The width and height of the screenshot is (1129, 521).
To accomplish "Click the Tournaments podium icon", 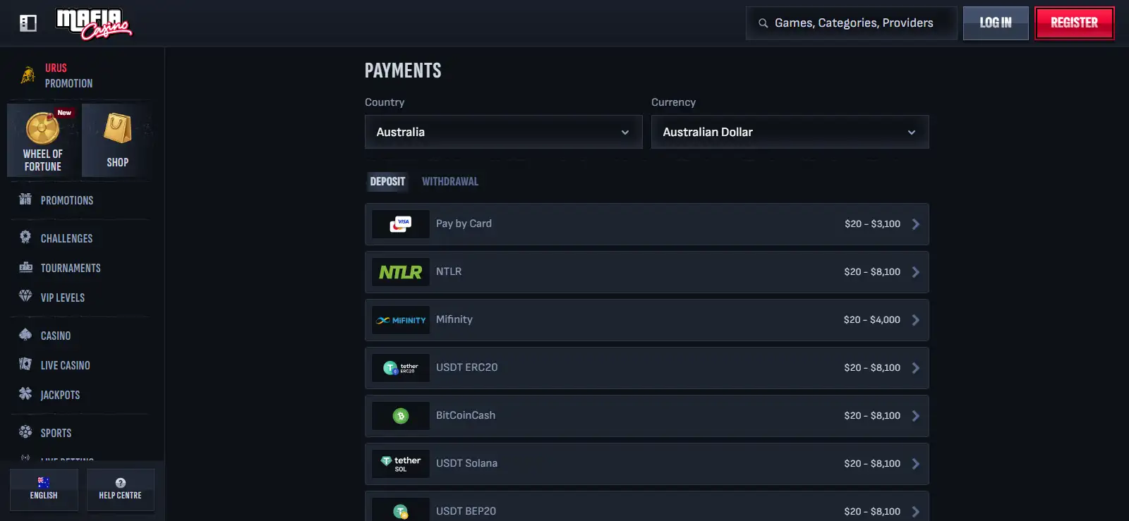I will [25, 267].
